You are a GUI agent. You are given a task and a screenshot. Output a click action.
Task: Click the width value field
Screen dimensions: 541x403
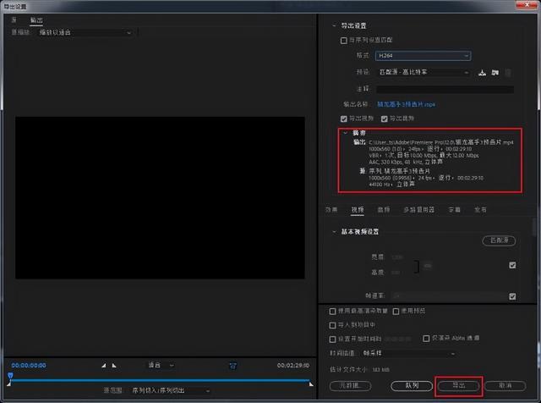pos(397,257)
